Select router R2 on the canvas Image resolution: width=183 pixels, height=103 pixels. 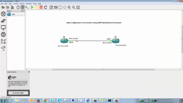tap(116, 41)
